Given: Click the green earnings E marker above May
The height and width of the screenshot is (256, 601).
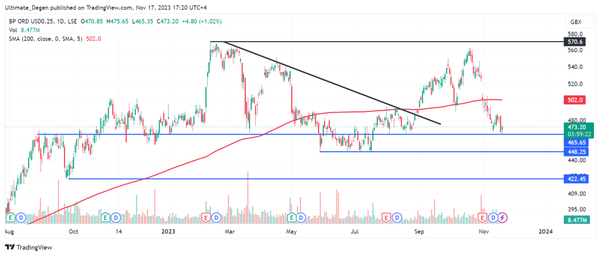Looking at the screenshot, I should tap(292, 218).
